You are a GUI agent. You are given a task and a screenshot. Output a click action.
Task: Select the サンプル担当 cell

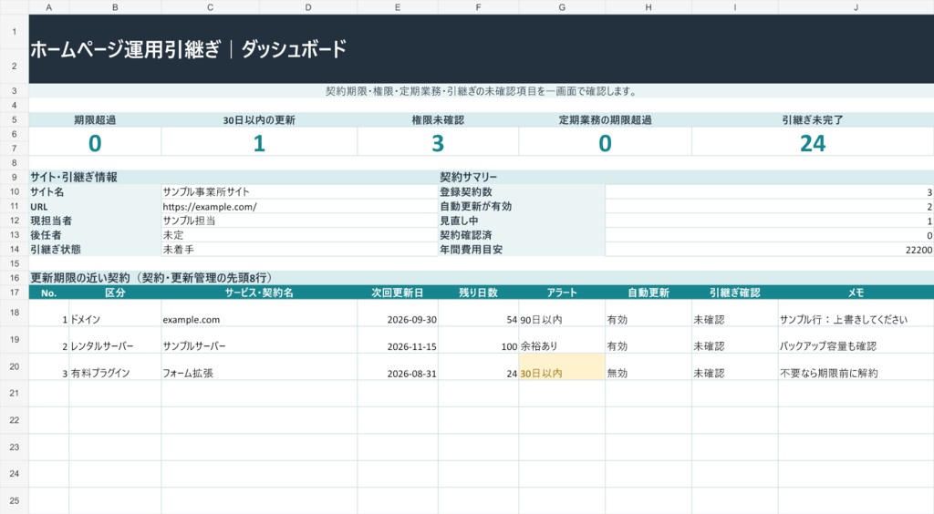pos(299,221)
